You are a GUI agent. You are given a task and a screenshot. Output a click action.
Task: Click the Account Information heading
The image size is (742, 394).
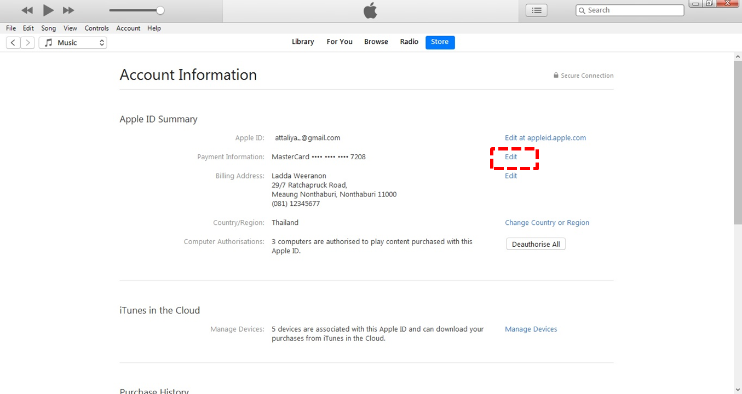[188, 75]
